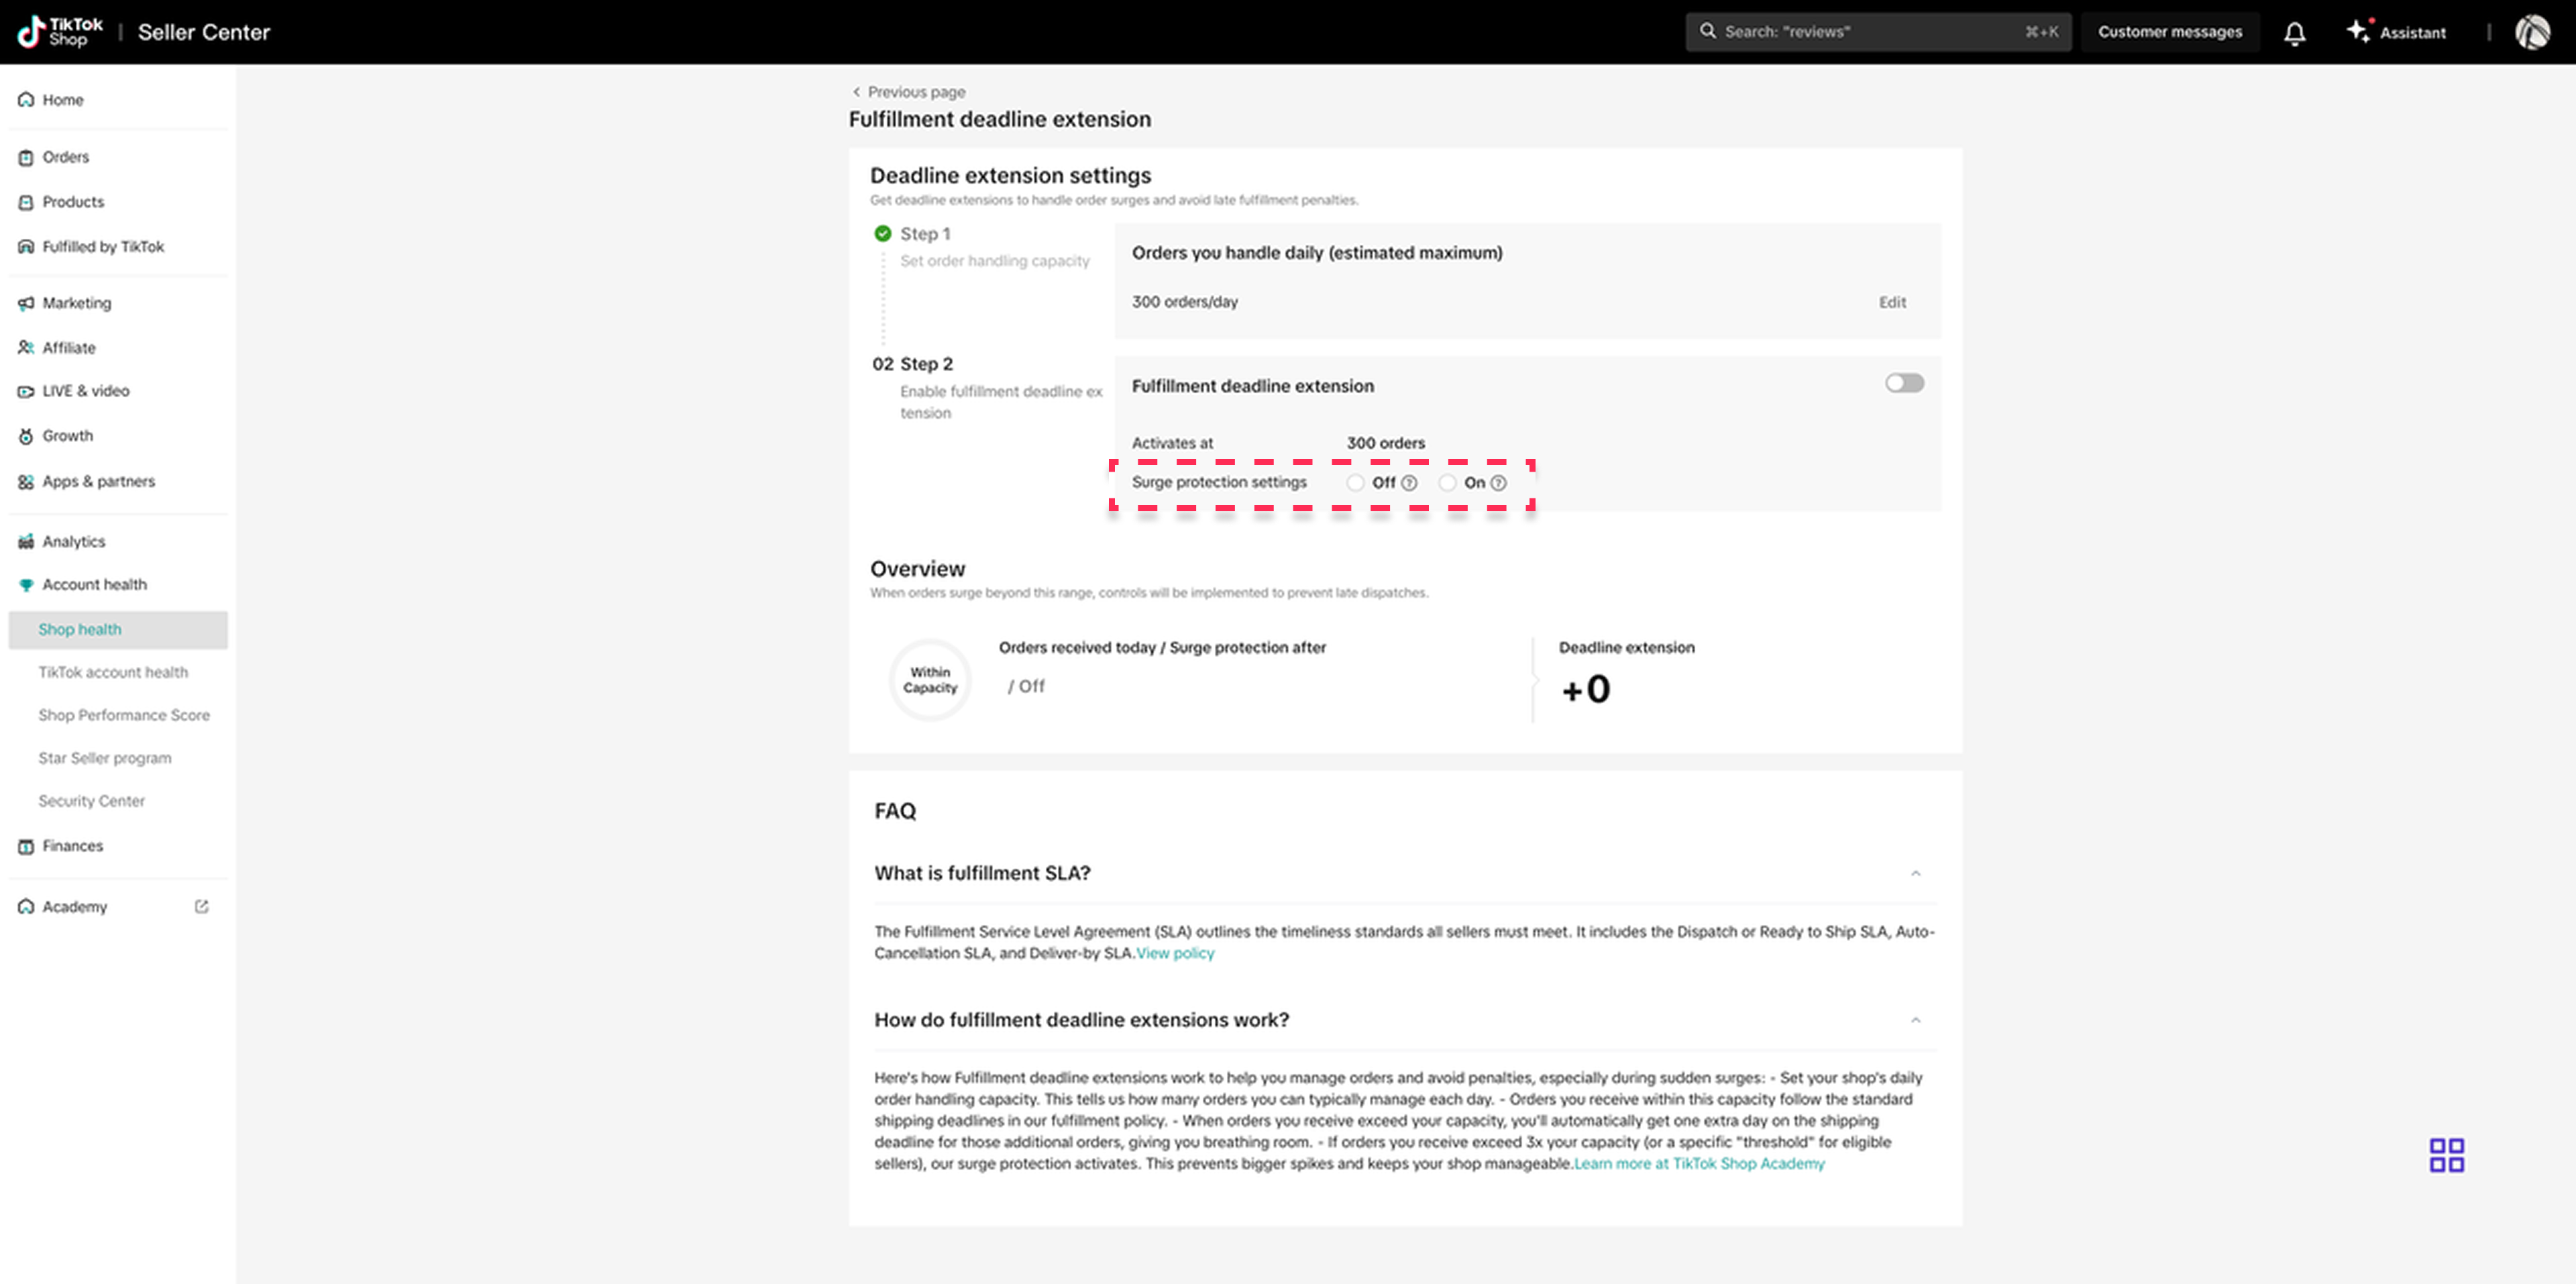Open Orders in the sidebar
This screenshot has width=2576, height=1284.
coord(65,157)
